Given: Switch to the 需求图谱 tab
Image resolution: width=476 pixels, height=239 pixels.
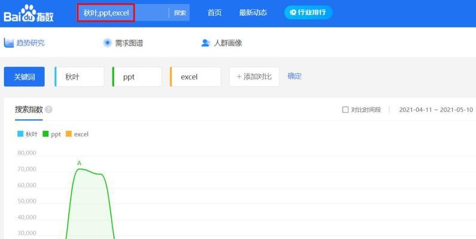Looking at the screenshot, I should coord(123,43).
